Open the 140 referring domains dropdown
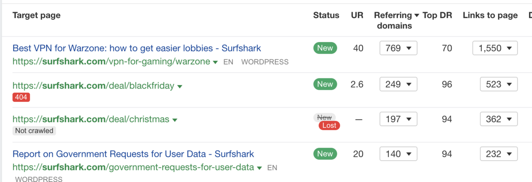Image resolution: width=532 pixels, height=182 pixels. click(x=398, y=154)
